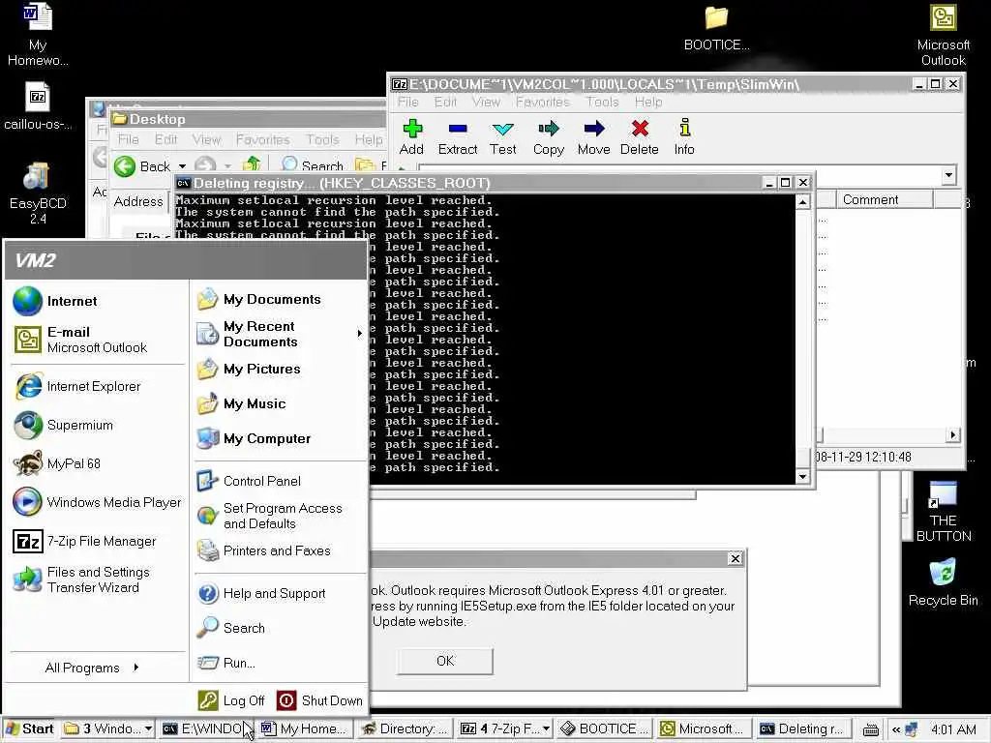991x743 pixels.
Task: Click the red Delete icon in 7-Zip
Action: coord(640,137)
